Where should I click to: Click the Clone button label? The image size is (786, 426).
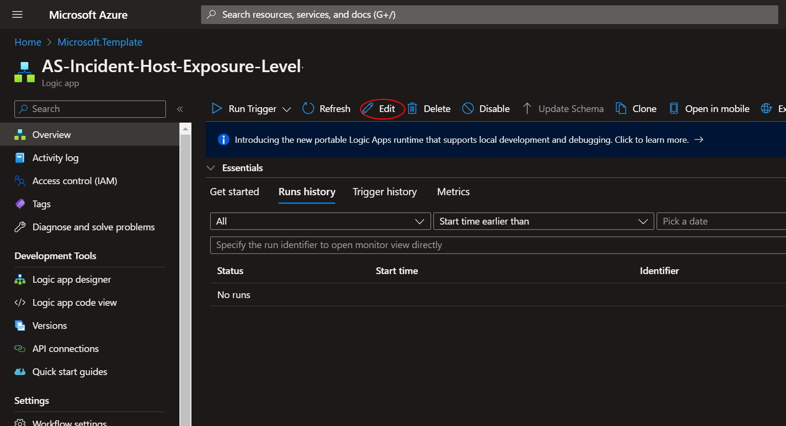click(x=645, y=109)
